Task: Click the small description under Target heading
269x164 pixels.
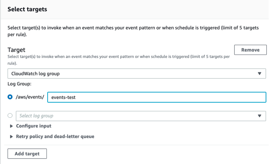Action: [119, 60]
